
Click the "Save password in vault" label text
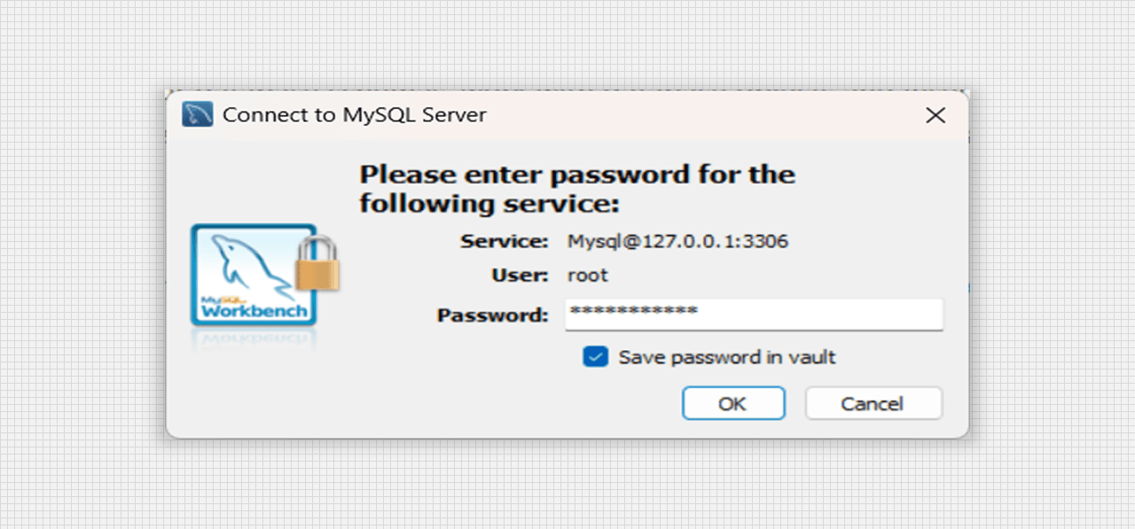727,357
